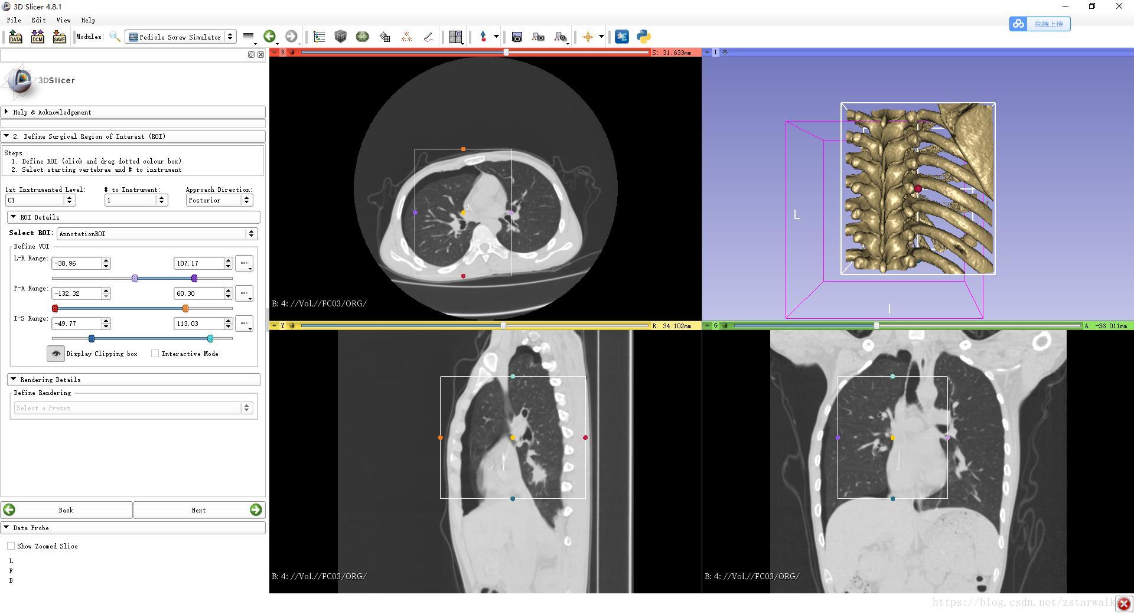1134x614 pixels.
Task: Click the SAVE scene icon
Action: (x=59, y=37)
